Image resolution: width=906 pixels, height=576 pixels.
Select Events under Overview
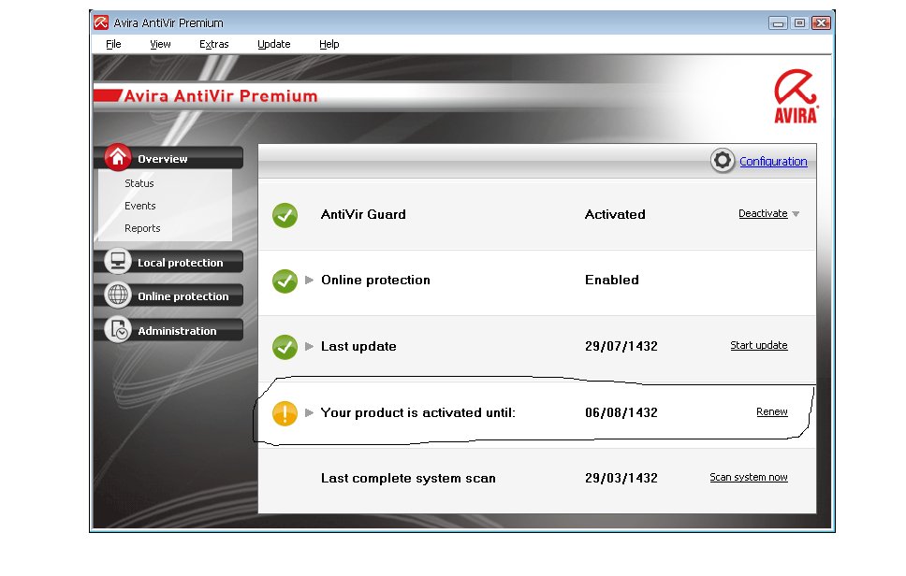pyautogui.click(x=139, y=206)
